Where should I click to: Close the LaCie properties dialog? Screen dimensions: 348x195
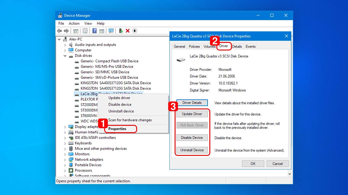286,36
